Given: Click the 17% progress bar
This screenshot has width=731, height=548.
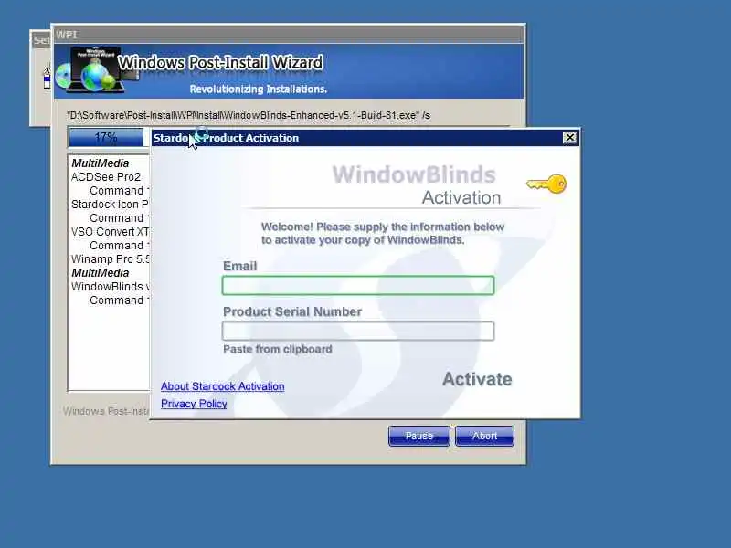Looking at the screenshot, I should pos(106,138).
